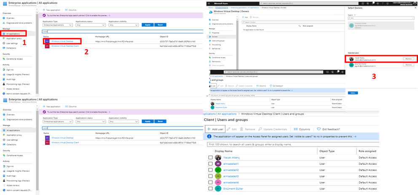
Task: Open Columns icon in Client users toolbar
Action: click(x=296, y=129)
